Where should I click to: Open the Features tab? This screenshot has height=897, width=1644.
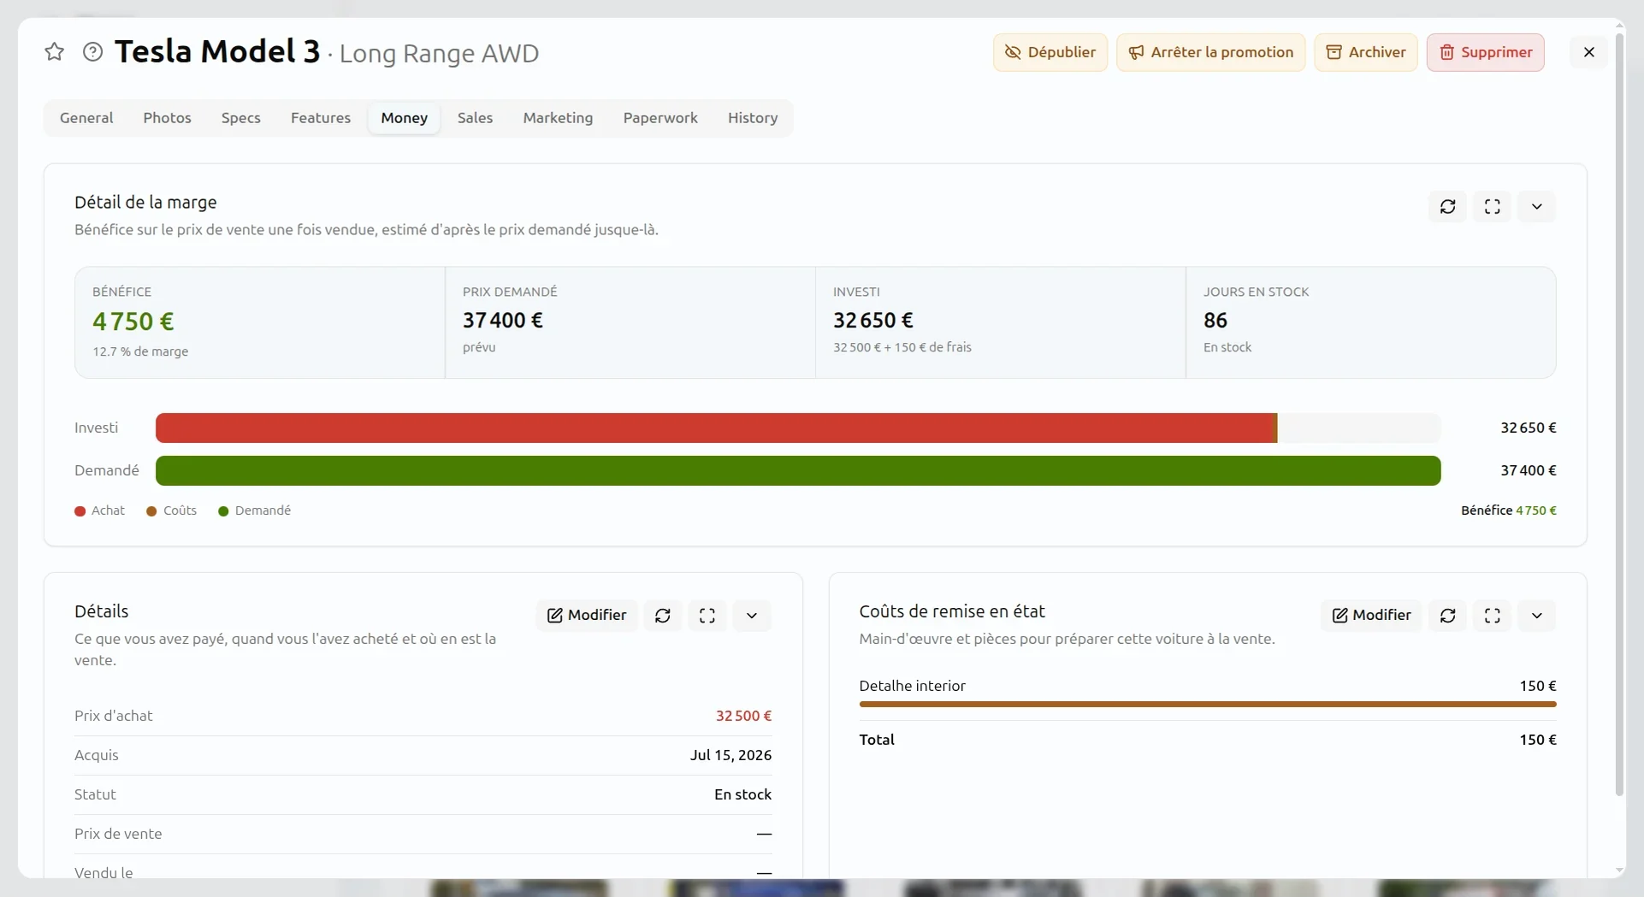click(x=321, y=118)
